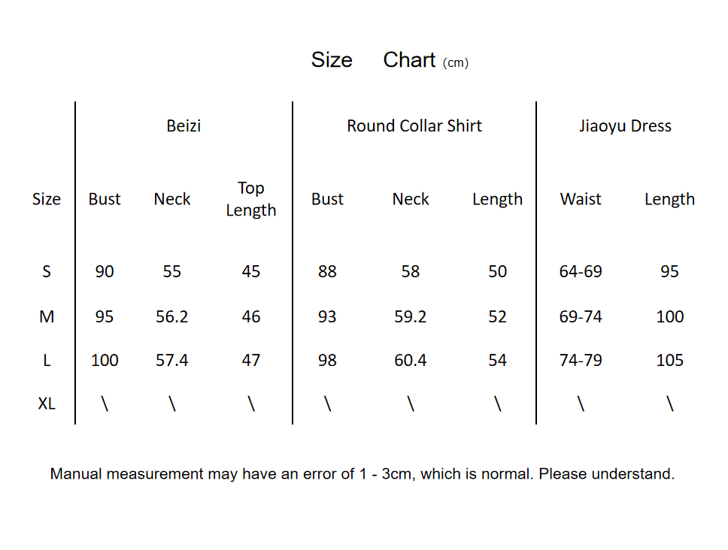This screenshot has height=550, width=728.
Task: Select the Size column header
Action: pyautogui.click(x=47, y=199)
